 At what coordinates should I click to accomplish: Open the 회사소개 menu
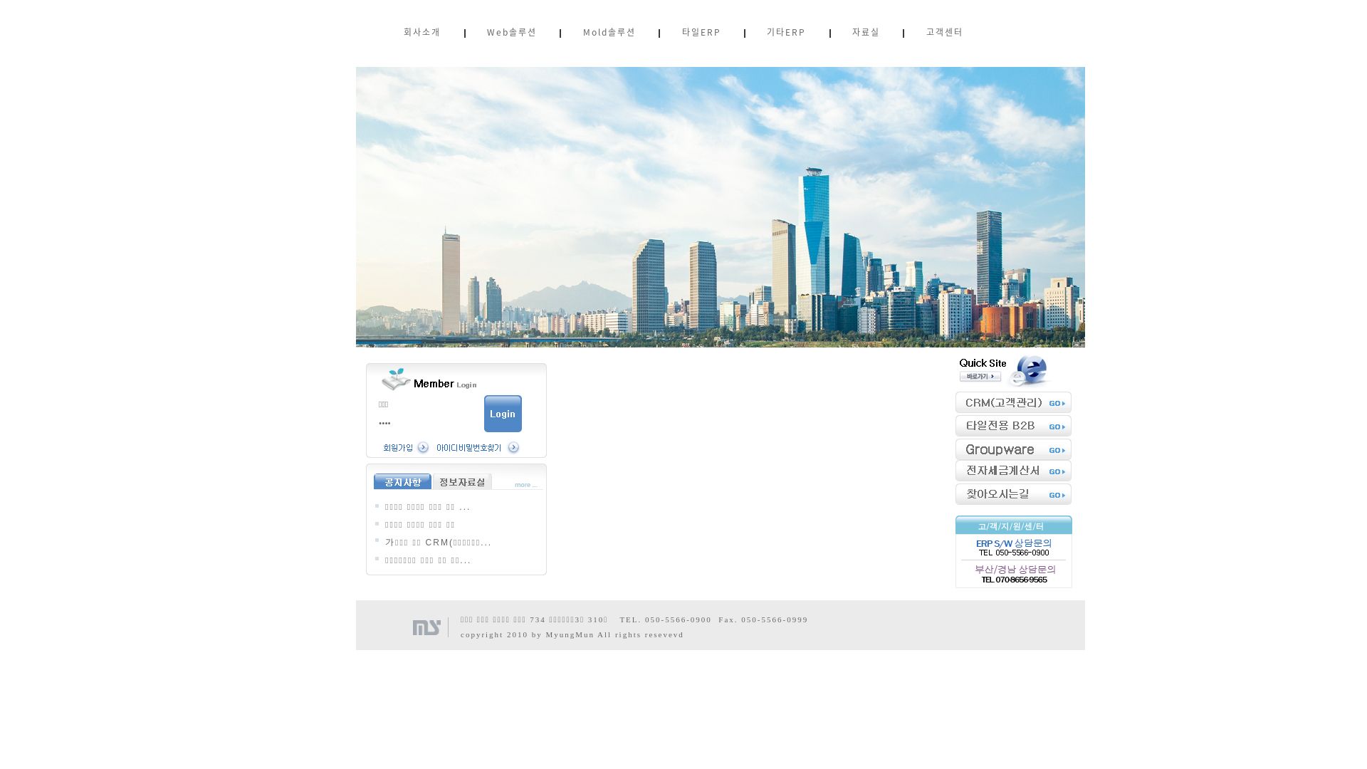(421, 32)
